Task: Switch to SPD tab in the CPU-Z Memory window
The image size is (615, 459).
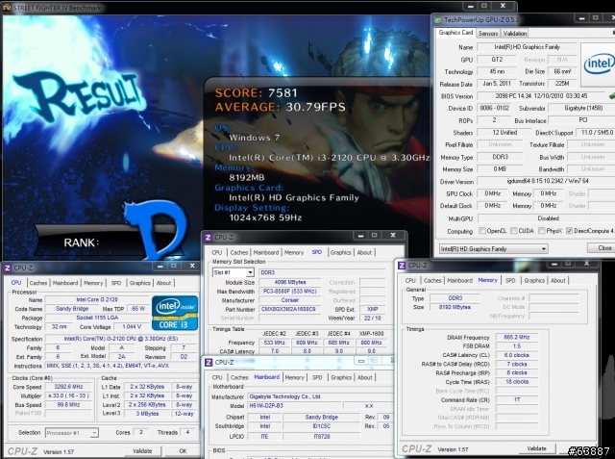Action: coord(510,280)
